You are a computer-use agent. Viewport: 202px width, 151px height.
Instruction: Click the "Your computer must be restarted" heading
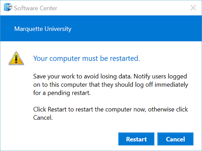(87, 58)
